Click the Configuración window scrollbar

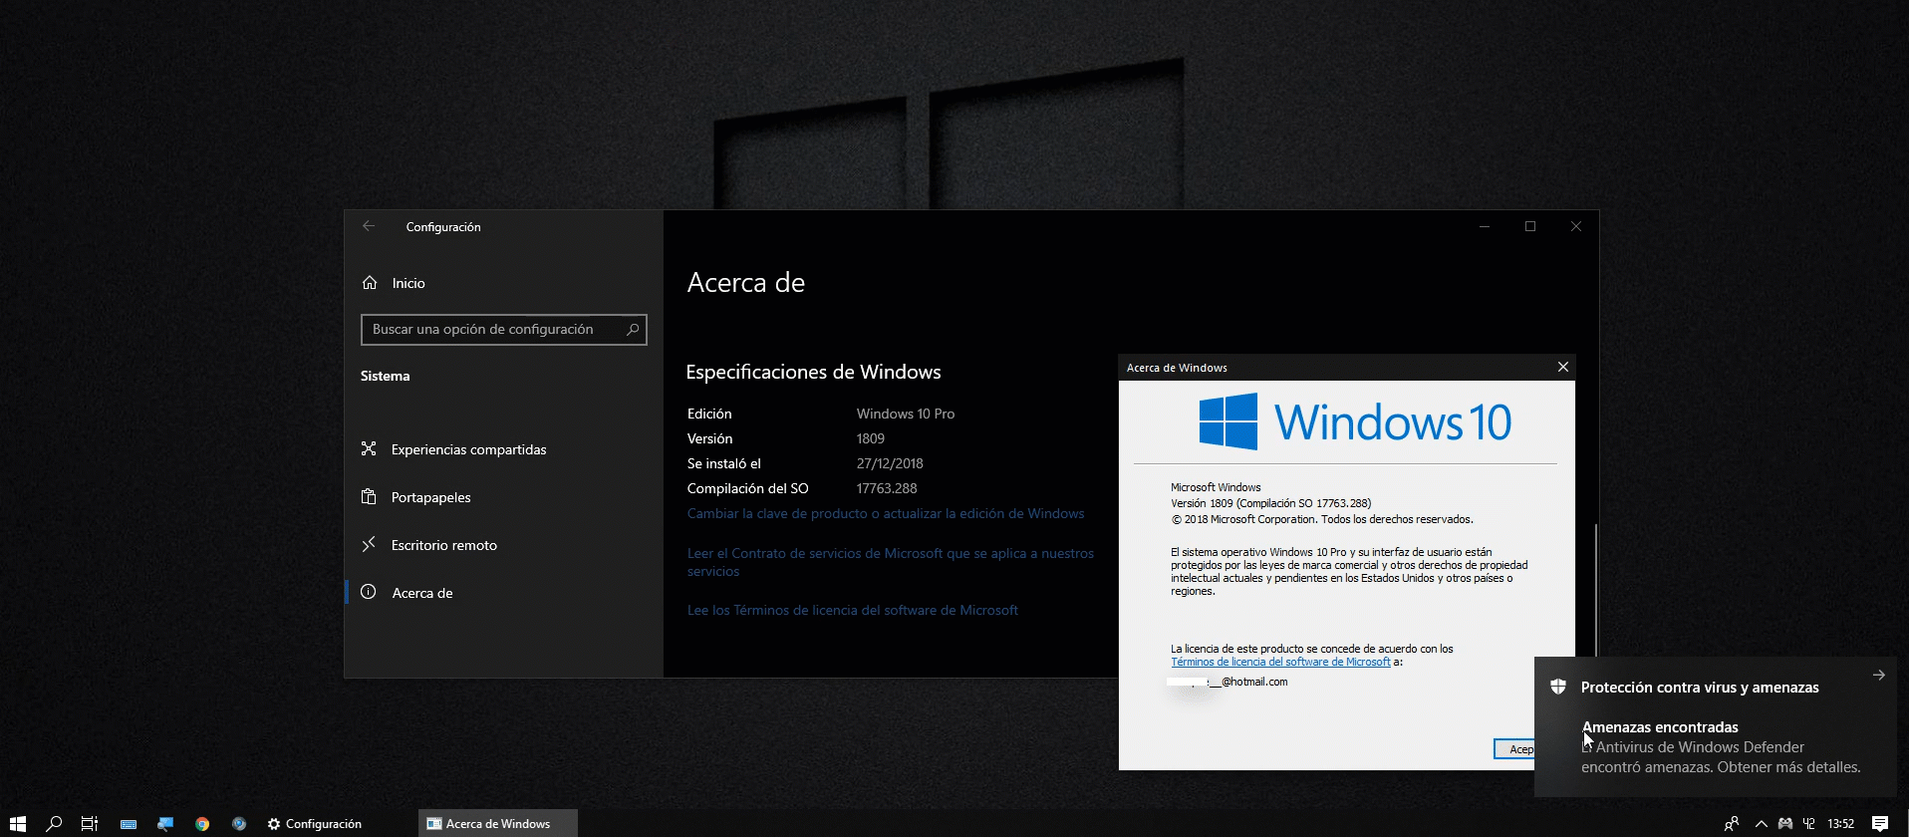(x=1596, y=588)
